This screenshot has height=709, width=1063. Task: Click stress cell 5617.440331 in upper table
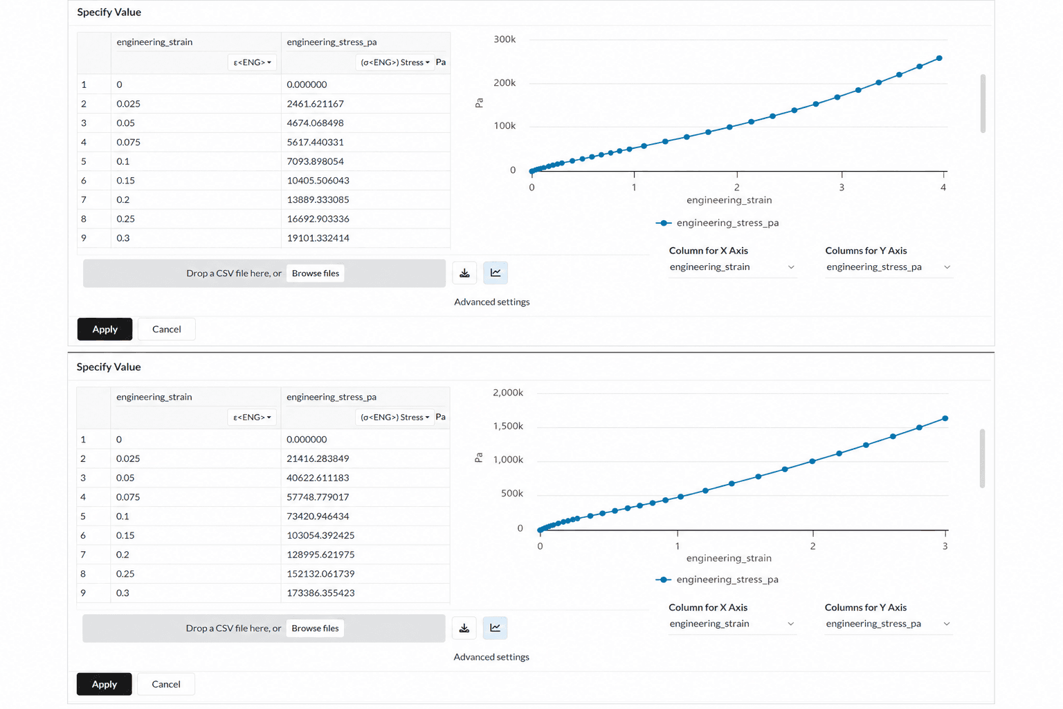click(x=366, y=142)
